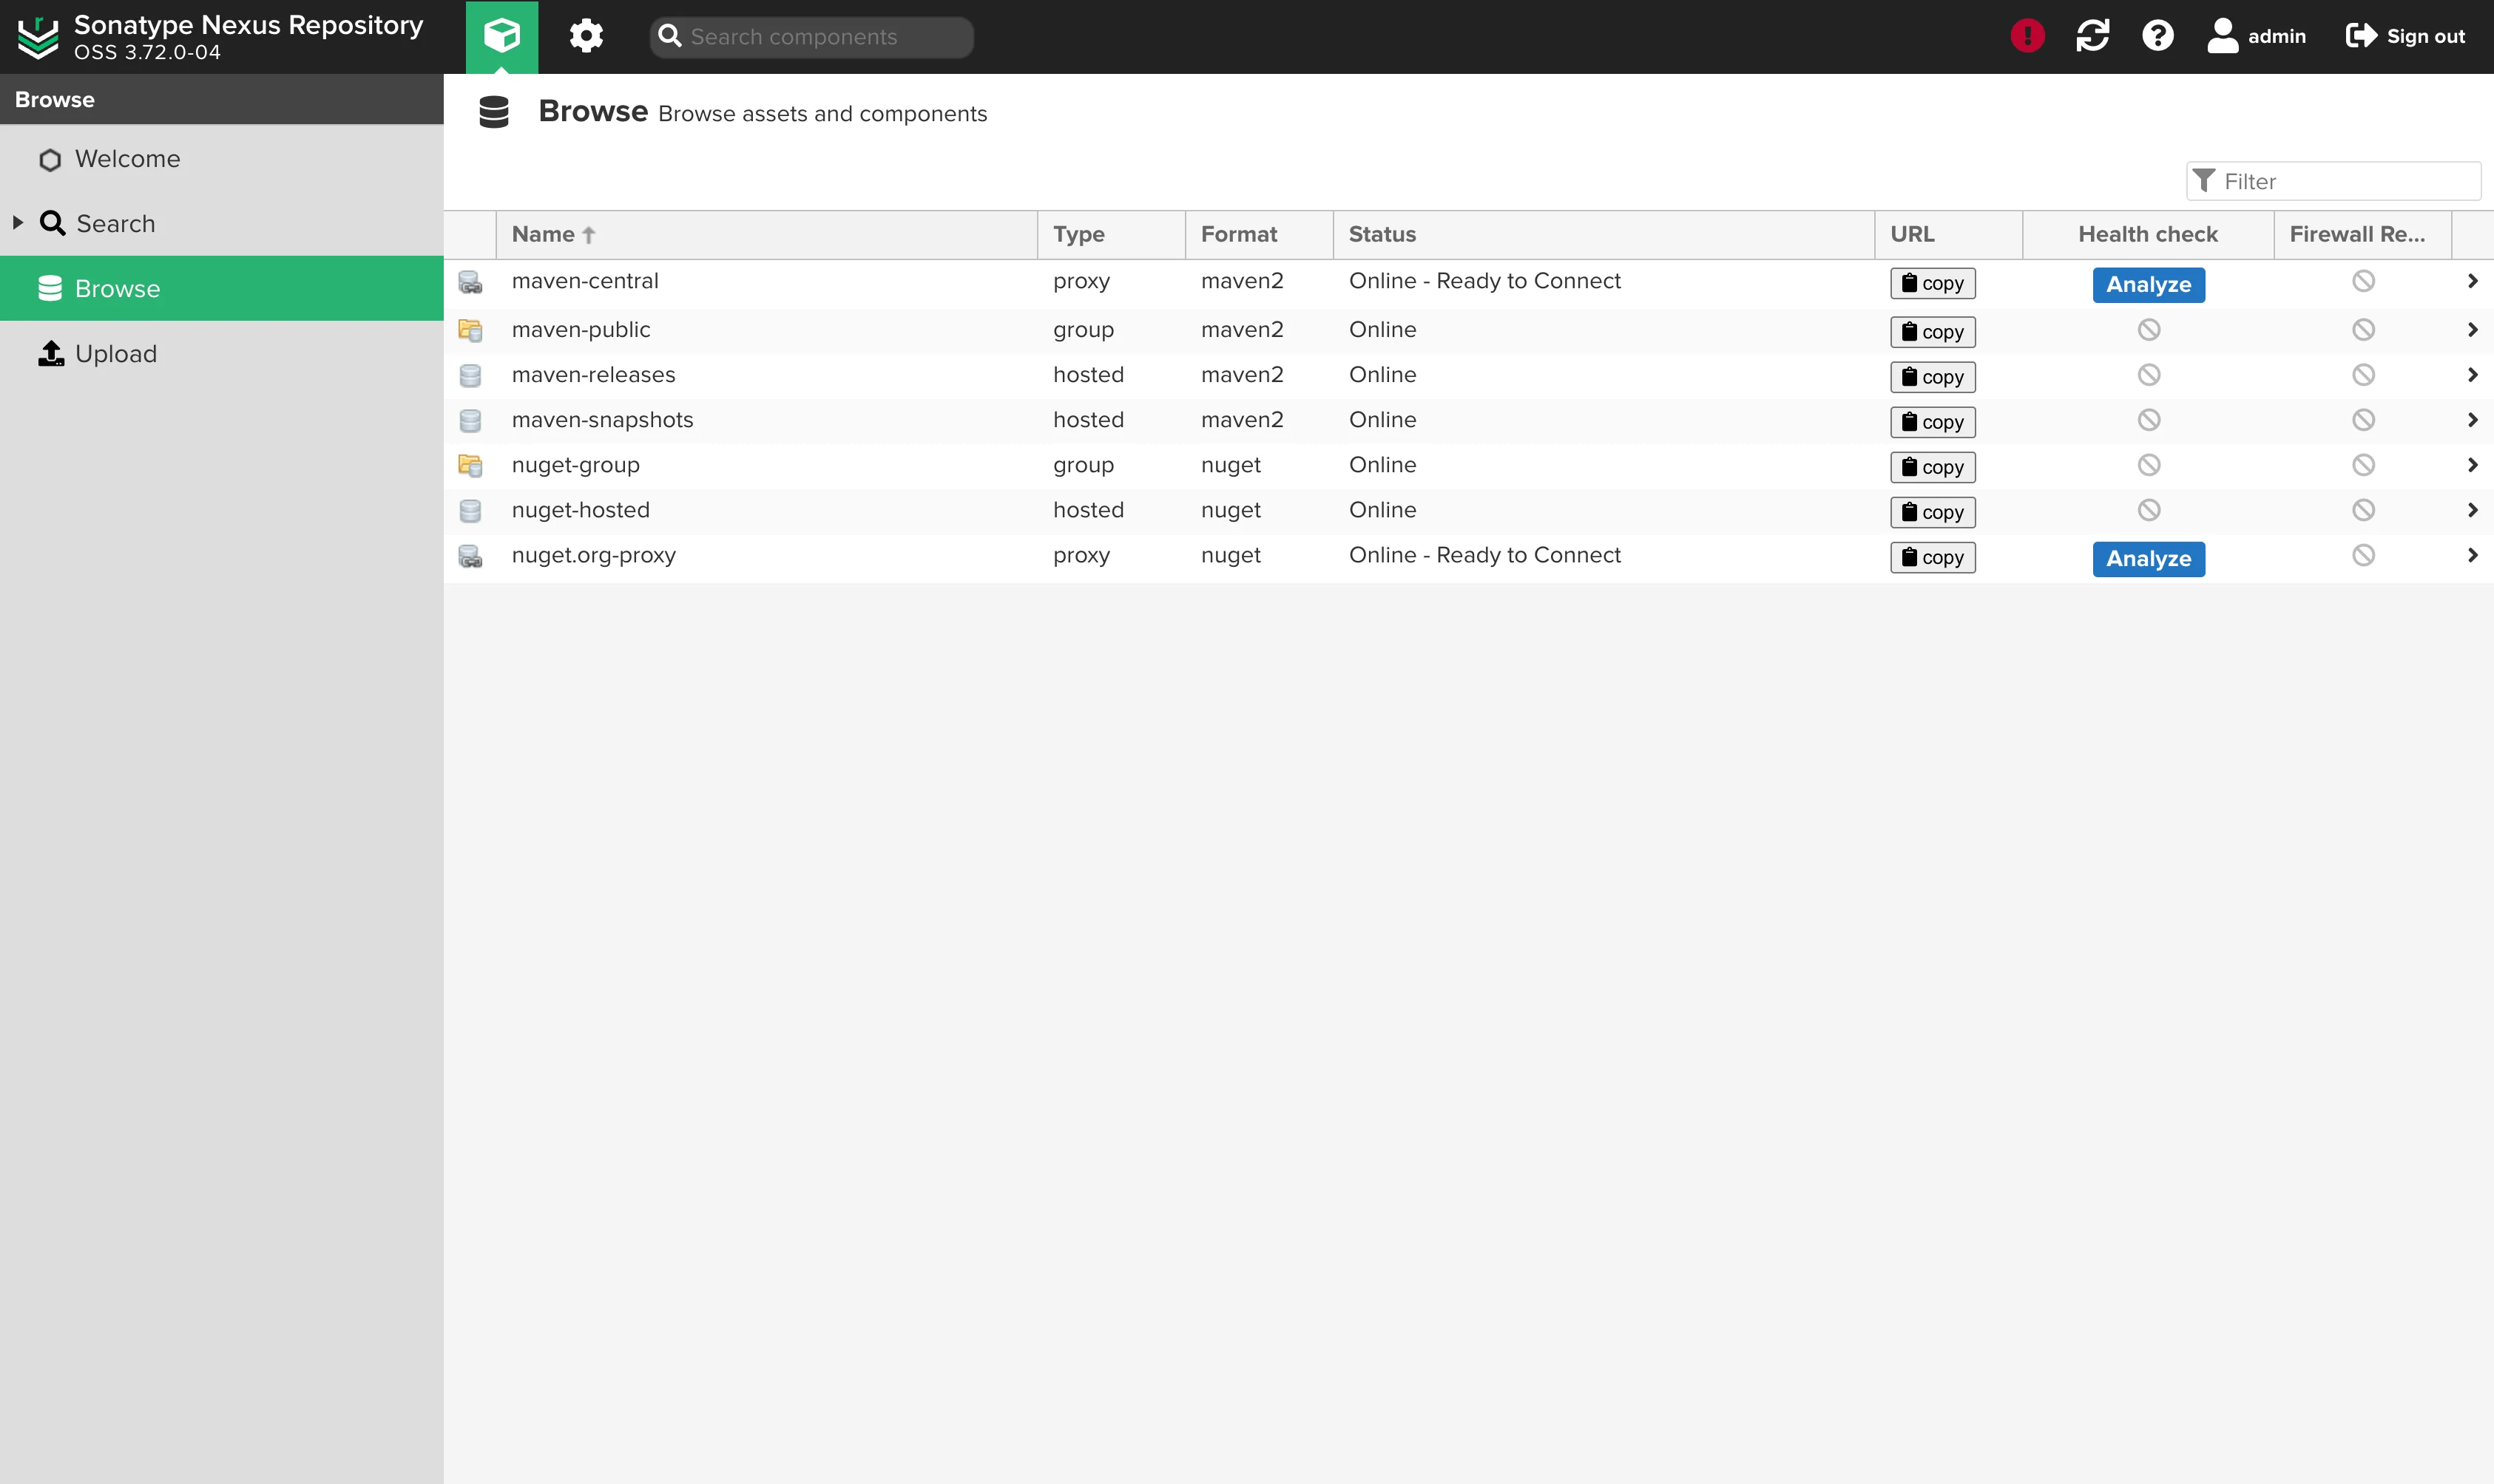This screenshot has width=2494, height=1484.
Task: Sort by the Type column header
Action: 1111,235
